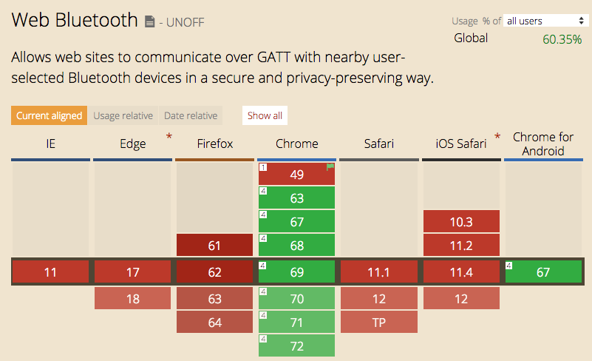Screen dimensions: 592x361
Task: Click the Safari TP version cell
Action: pyautogui.click(x=378, y=322)
